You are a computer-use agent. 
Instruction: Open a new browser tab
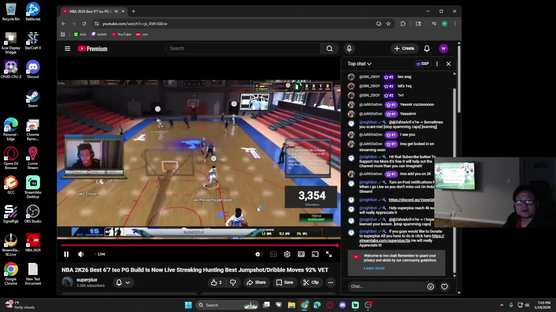click(x=133, y=11)
